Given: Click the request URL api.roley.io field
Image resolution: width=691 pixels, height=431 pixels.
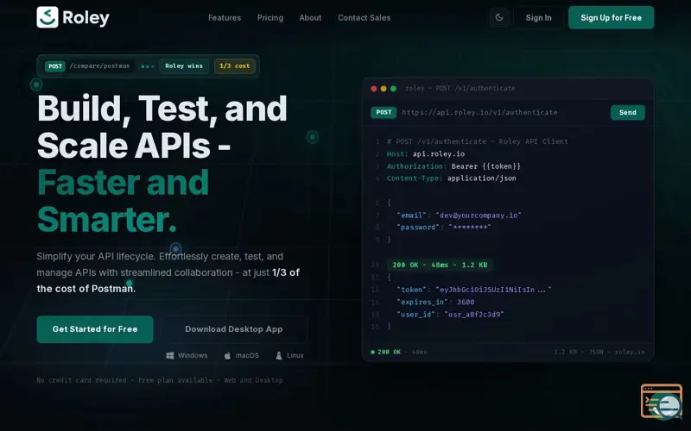Looking at the screenshot, I should [479, 113].
